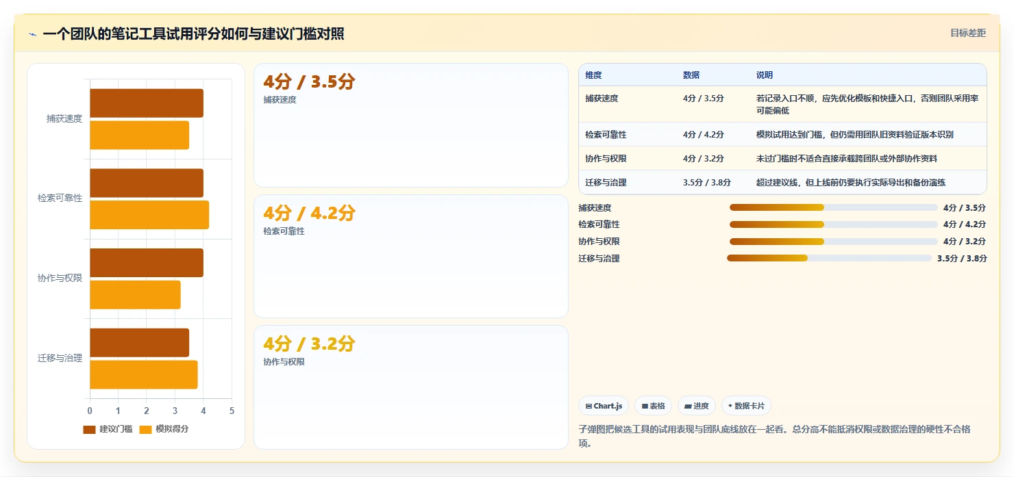Click the 协作与权限 progress bar
Viewport: 1014px width, 477px height.
point(833,242)
